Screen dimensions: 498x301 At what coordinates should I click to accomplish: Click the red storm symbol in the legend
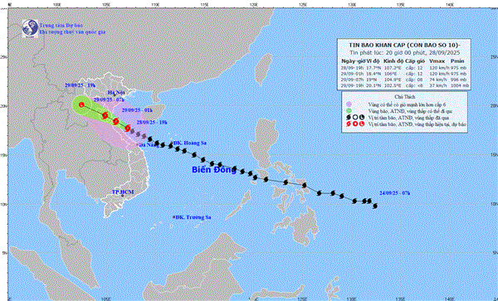[349, 124]
